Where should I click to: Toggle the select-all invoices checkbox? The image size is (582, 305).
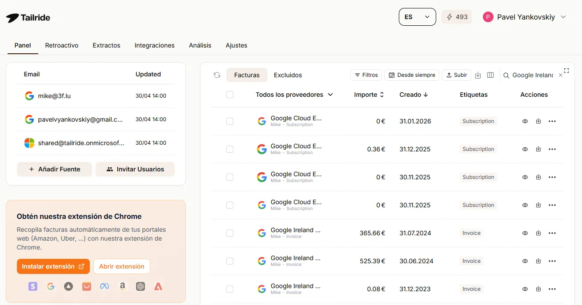[230, 95]
